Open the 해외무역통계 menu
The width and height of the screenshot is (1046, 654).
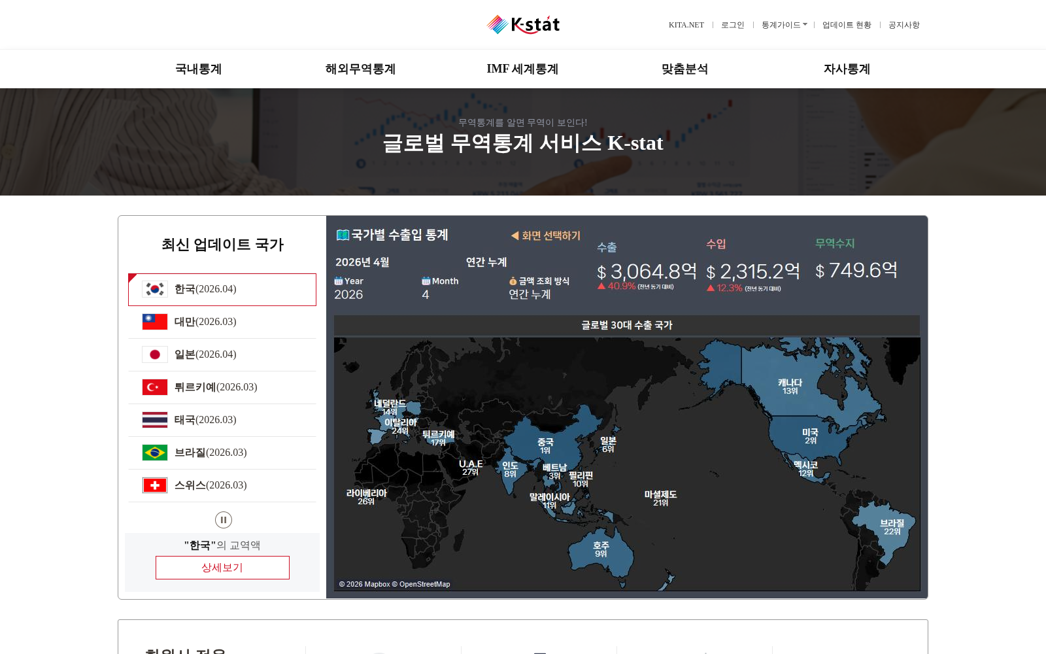point(361,69)
